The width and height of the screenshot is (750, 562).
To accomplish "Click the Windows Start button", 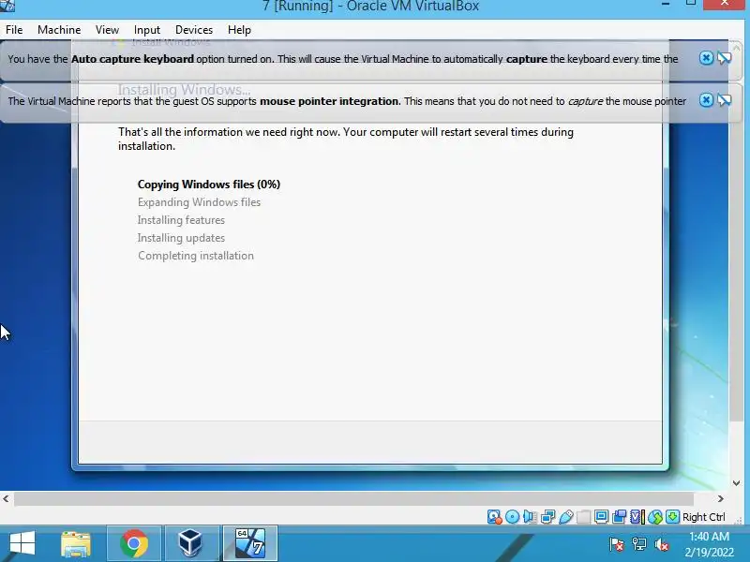I will pyautogui.click(x=22, y=543).
